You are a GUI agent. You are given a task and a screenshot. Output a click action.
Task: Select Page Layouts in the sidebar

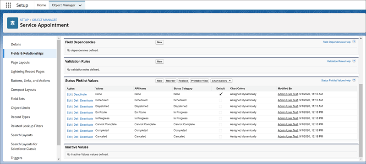tap(20, 62)
